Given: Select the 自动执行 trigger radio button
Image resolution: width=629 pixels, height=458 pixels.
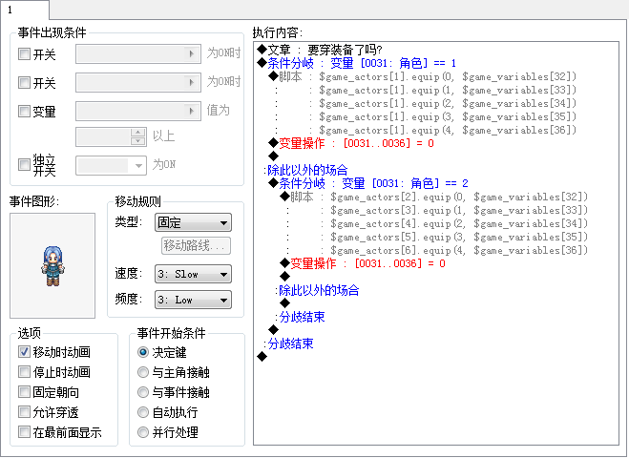Looking at the screenshot, I should pos(143,412).
